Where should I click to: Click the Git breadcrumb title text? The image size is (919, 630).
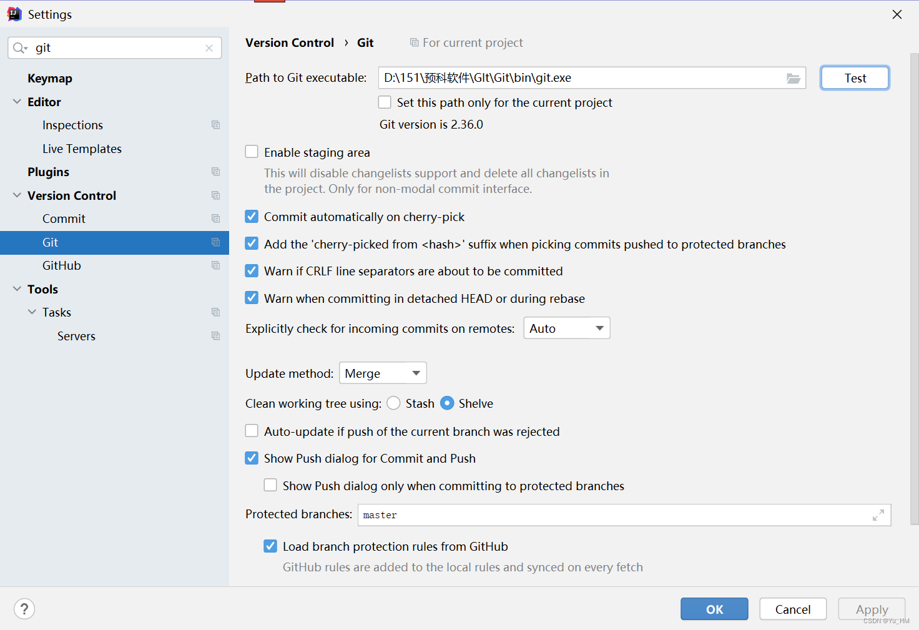point(365,42)
